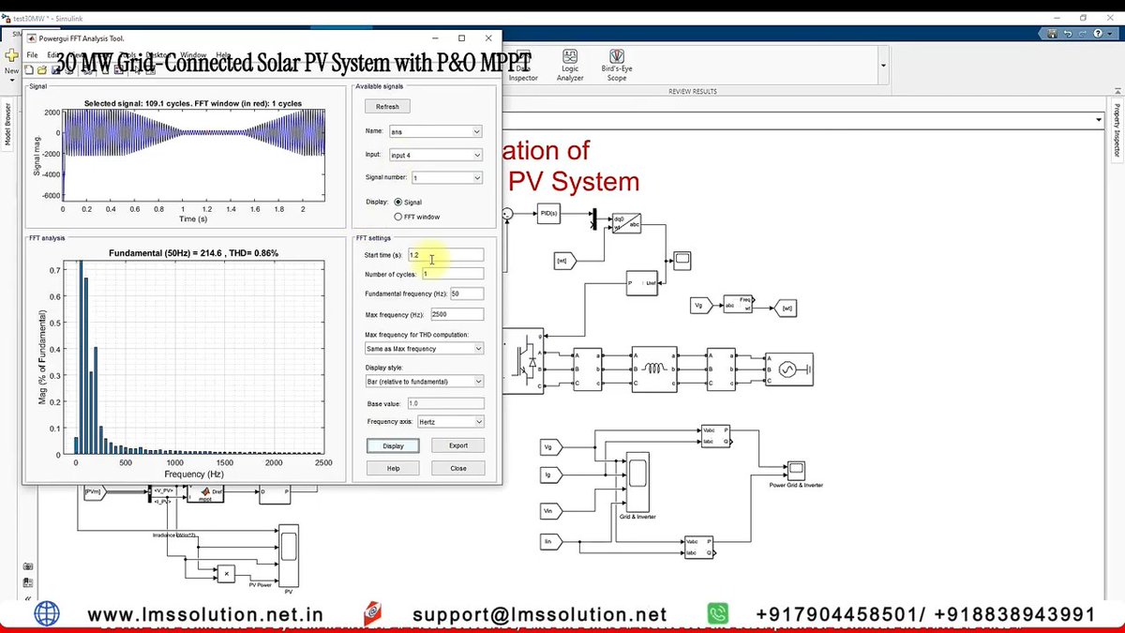Click the Fundamental (50Hz) THD title text
Image resolution: width=1125 pixels, height=633 pixels.
pyautogui.click(x=194, y=253)
